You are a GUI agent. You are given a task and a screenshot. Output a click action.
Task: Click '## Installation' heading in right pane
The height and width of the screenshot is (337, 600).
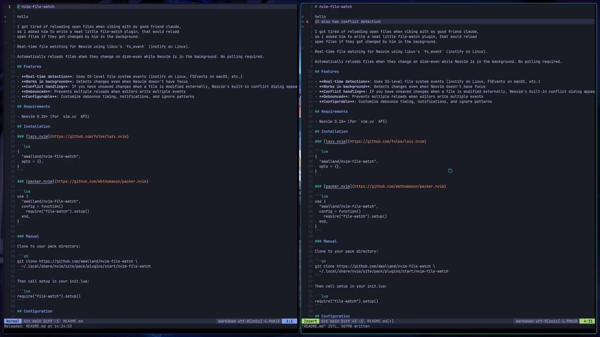[x=331, y=132]
